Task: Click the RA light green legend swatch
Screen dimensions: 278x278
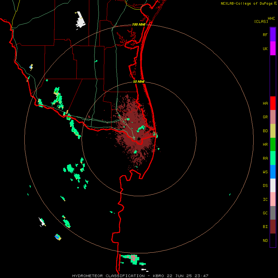Action: point(273,158)
